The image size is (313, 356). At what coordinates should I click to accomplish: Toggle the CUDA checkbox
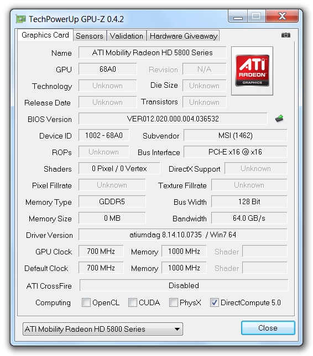[x=133, y=302]
